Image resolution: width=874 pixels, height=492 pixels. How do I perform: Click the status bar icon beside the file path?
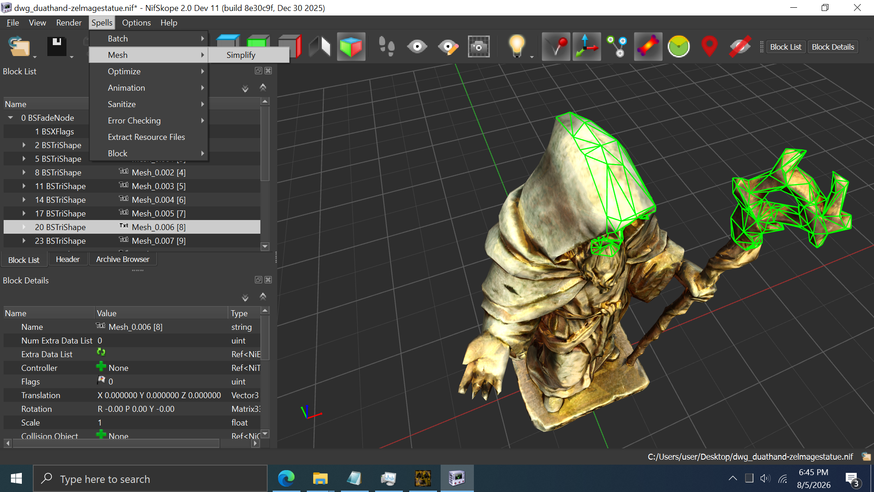pyautogui.click(x=866, y=456)
